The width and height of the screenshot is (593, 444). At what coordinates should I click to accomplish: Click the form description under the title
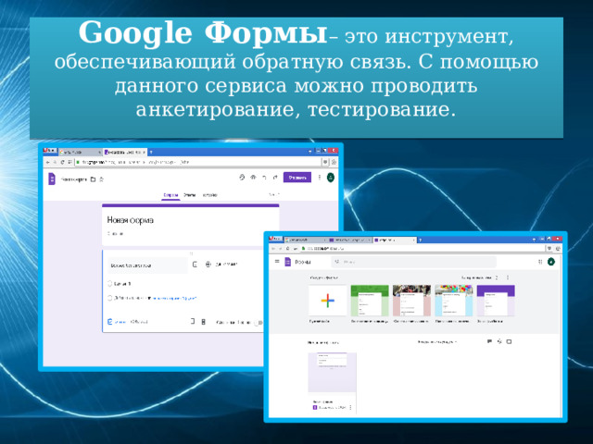click(115, 234)
